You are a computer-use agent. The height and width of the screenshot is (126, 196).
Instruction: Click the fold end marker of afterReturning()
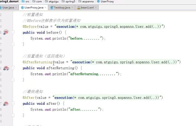click(13, 80)
